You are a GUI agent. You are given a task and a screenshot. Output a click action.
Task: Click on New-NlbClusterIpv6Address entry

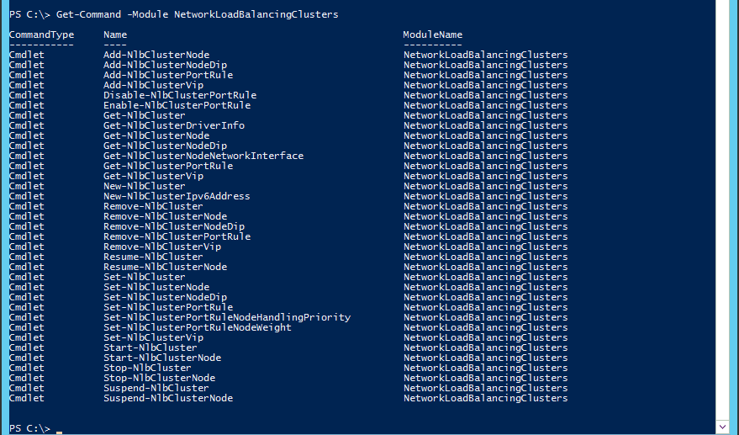pos(177,196)
